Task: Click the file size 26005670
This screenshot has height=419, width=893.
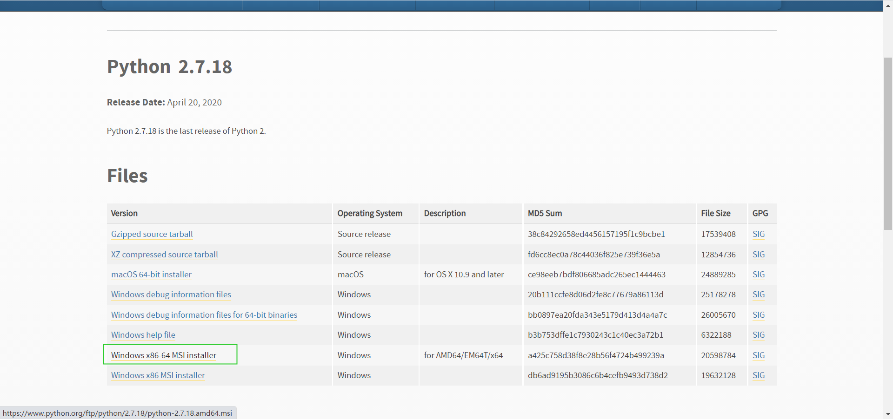Action: pos(719,315)
